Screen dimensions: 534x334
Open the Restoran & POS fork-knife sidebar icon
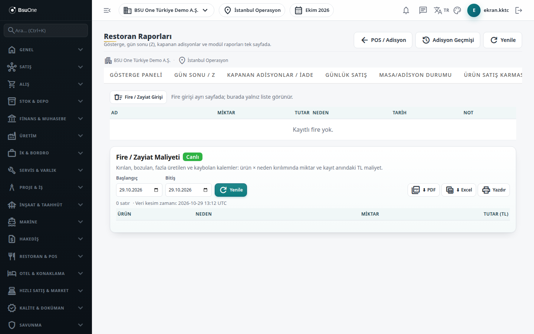coord(12,256)
